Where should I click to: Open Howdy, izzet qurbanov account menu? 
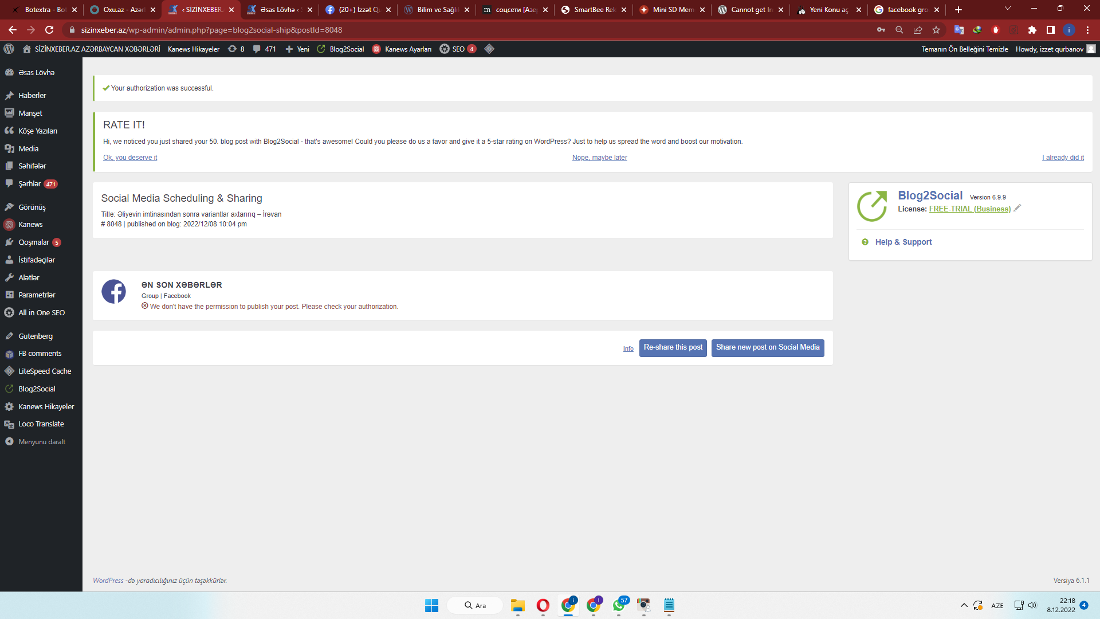(x=1055, y=49)
